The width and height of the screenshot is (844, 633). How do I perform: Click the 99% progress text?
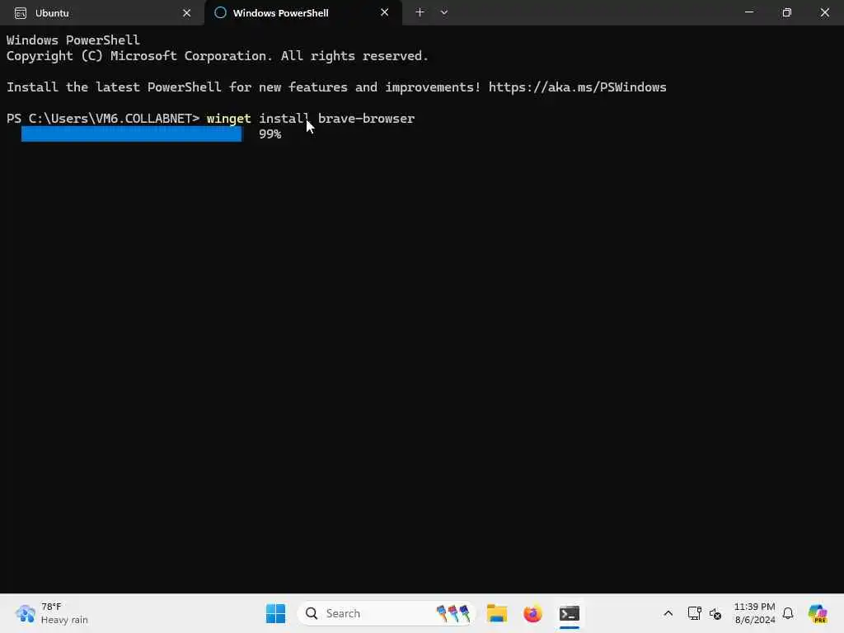click(x=270, y=134)
